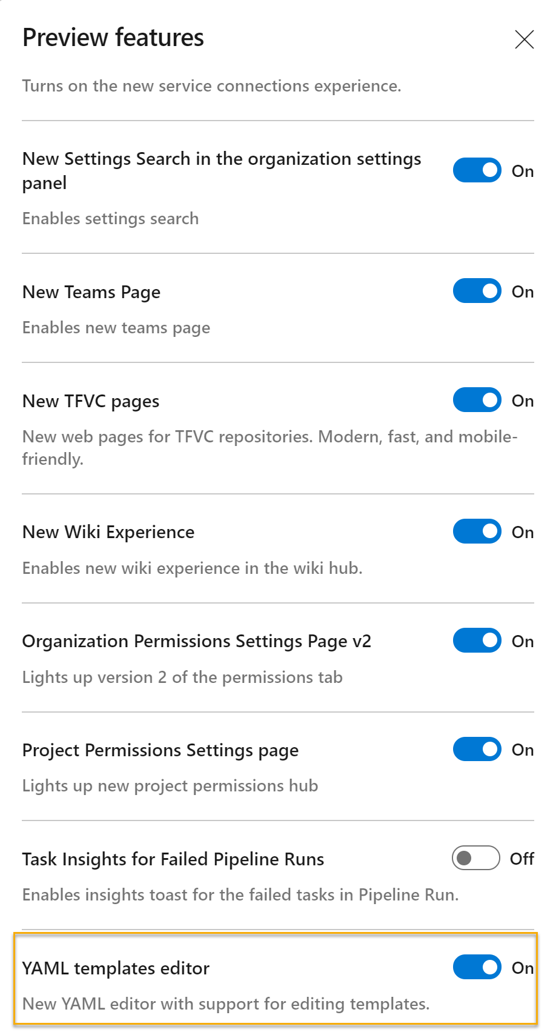The height and width of the screenshot is (1035, 553).
Task: Disable the New TFVC pages toggle
Action: click(x=477, y=400)
